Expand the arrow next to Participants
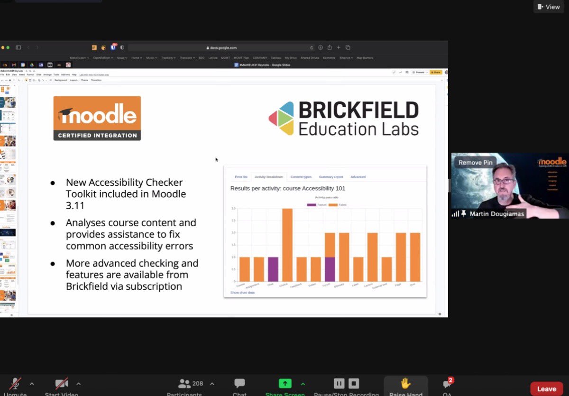Screen dimensions: 569x396 (x=212, y=384)
